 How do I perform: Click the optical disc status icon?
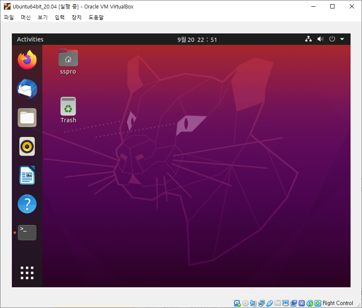pos(246,303)
